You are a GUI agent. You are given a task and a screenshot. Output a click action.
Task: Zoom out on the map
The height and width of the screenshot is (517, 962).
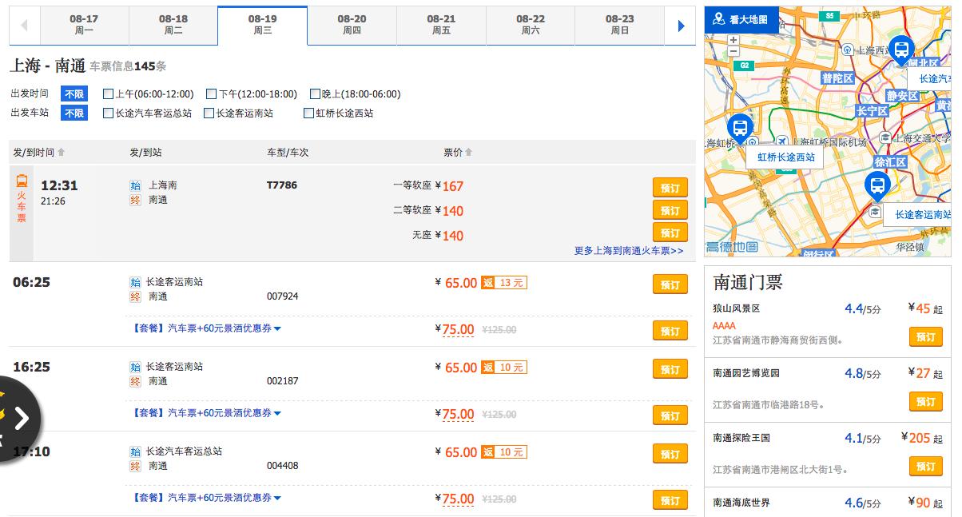coord(733,51)
